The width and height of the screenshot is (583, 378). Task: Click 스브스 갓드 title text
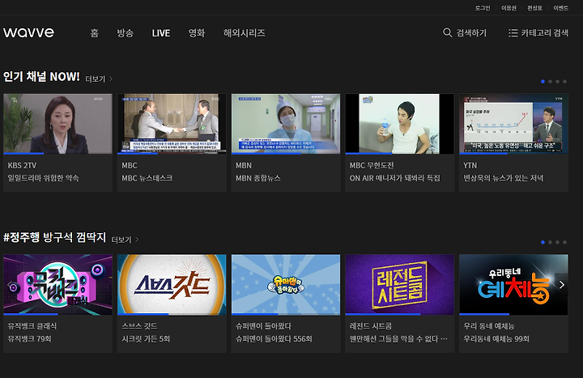(139, 326)
